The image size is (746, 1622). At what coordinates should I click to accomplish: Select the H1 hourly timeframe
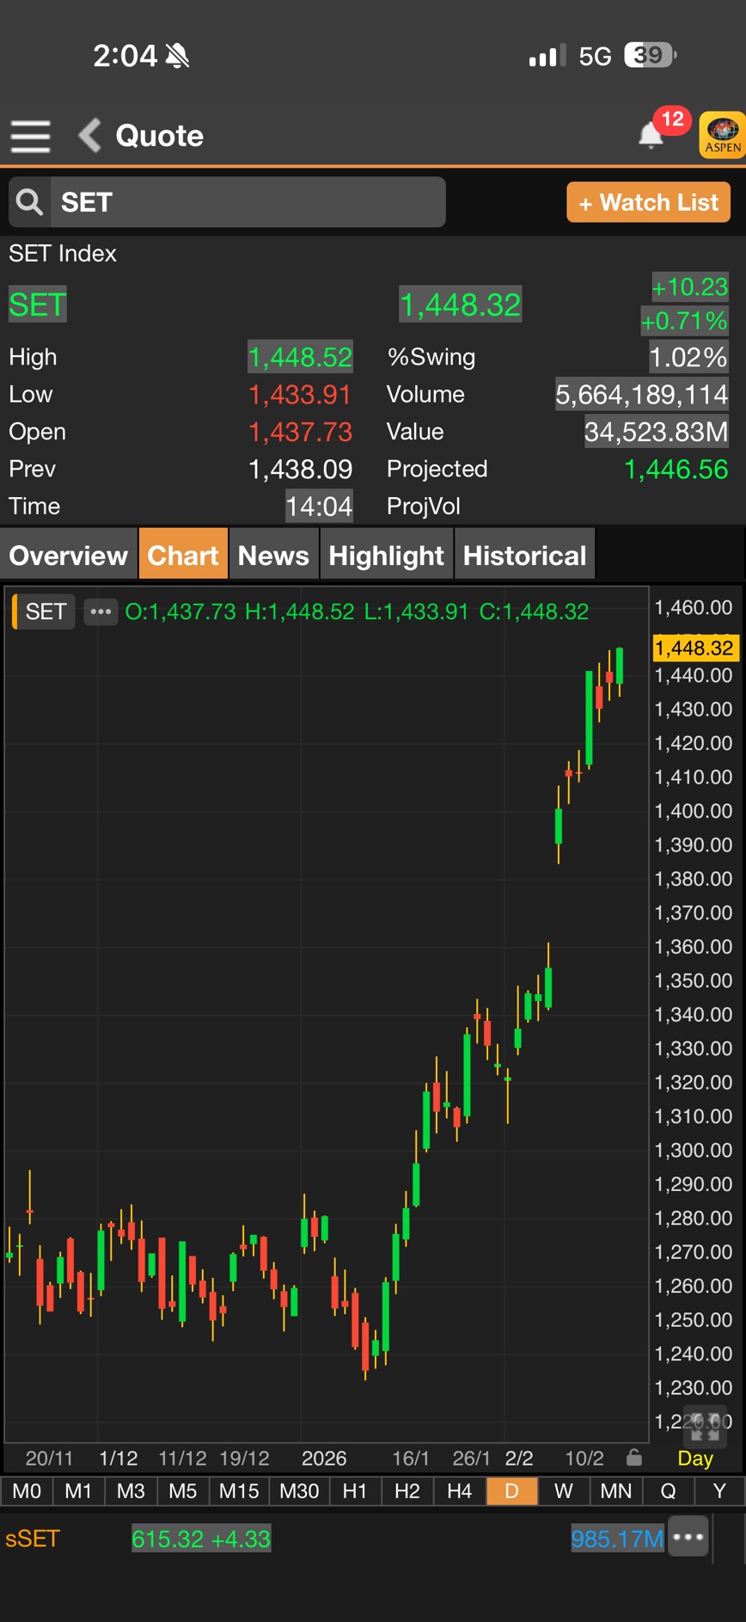click(x=355, y=1491)
